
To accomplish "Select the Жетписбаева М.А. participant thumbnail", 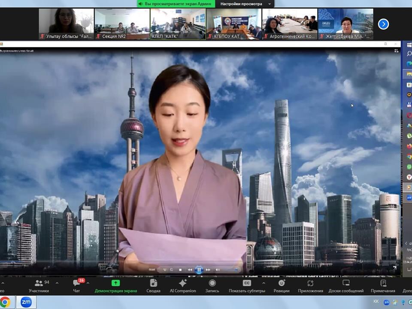I will [345, 24].
